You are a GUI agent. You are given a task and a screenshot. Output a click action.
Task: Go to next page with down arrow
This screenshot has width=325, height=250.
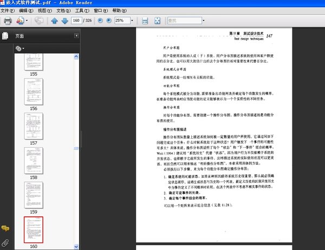(65, 21)
